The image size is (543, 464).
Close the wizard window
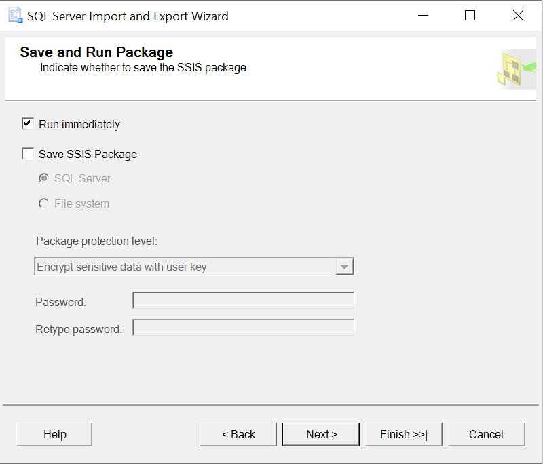[x=518, y=15]
